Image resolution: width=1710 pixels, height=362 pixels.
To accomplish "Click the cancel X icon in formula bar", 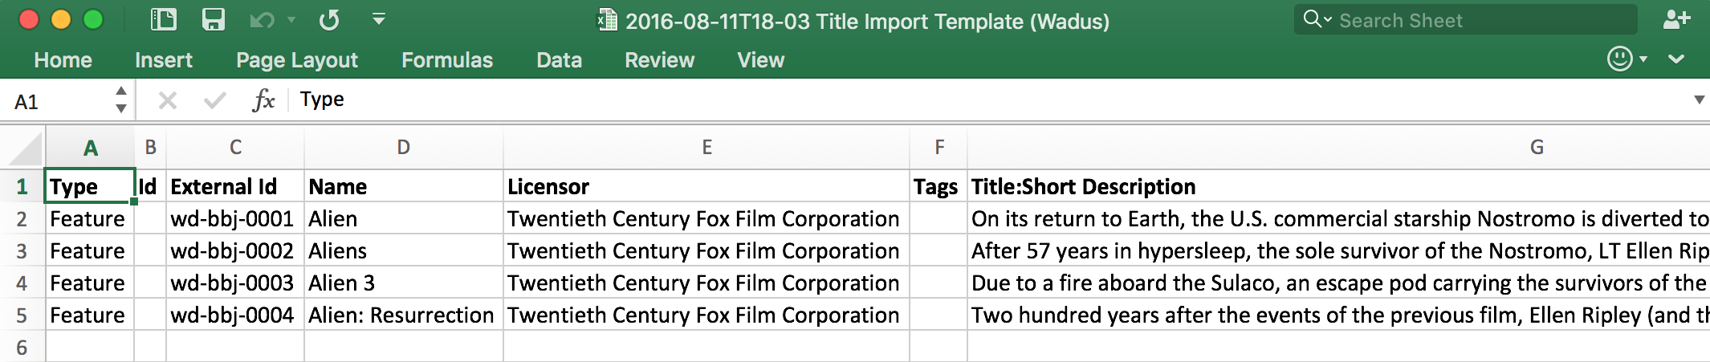I will [168, 100].
